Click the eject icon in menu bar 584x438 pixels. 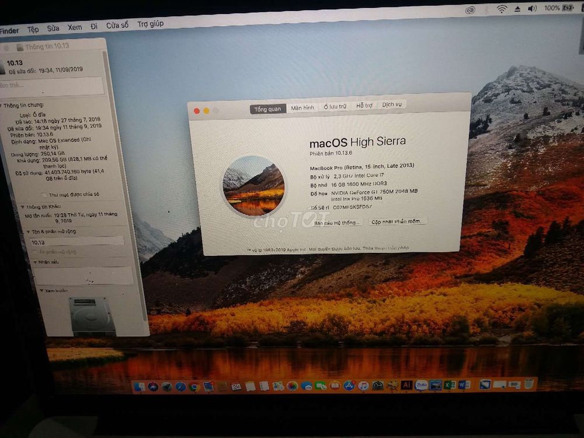click(x=517, y=9)
